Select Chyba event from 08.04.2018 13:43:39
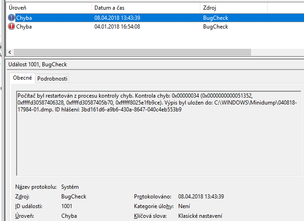 tap(155, 18)
